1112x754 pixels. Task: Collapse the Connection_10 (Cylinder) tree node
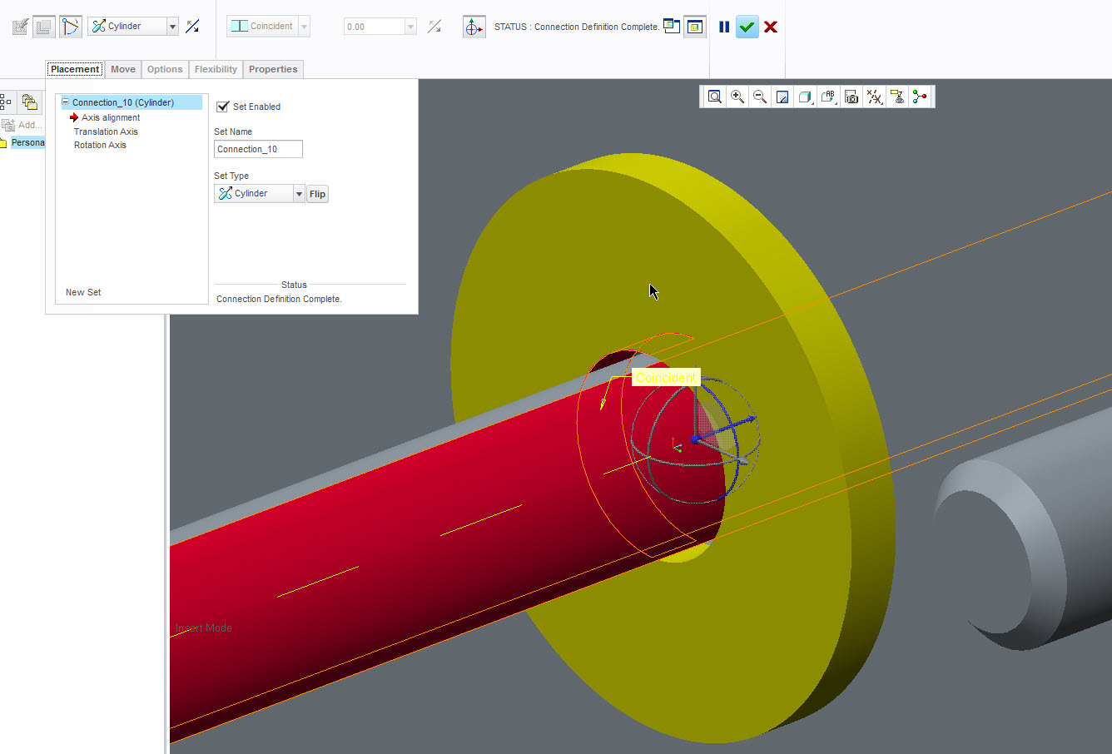click(66, 102)
